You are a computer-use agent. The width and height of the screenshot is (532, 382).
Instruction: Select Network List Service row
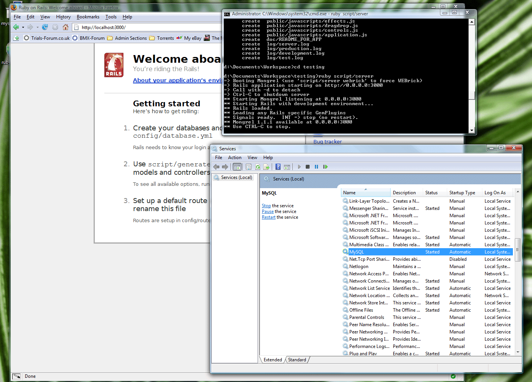click(x=427, y=288)
